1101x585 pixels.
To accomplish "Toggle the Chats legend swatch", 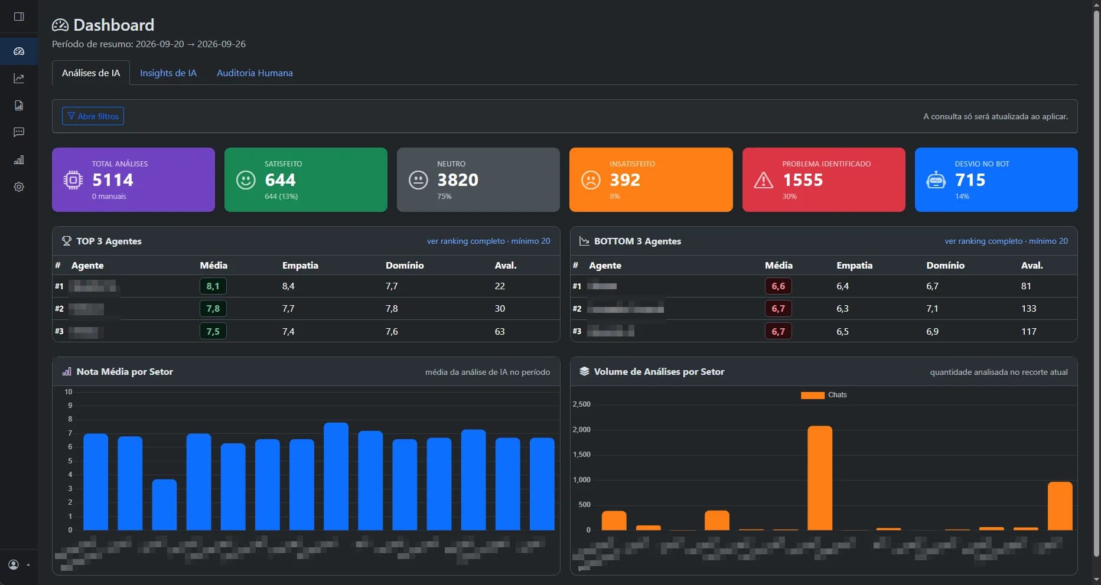I will pyautogui.click(x=812, y=395).
